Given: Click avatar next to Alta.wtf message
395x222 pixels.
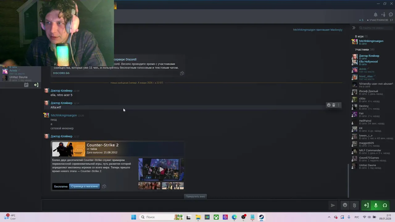Looking at the screenshot, I should [46, 103].
